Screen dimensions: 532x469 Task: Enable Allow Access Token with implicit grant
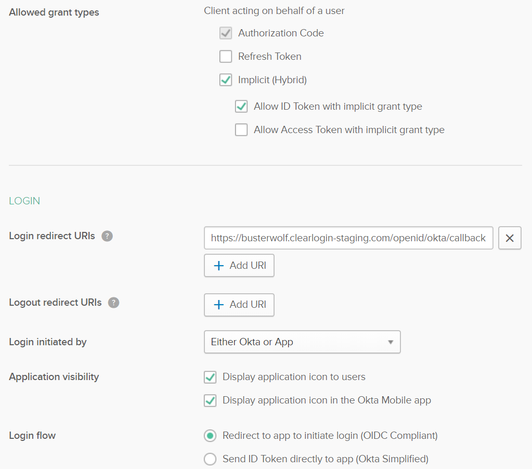pyautogui.click(x=241, y=130)
